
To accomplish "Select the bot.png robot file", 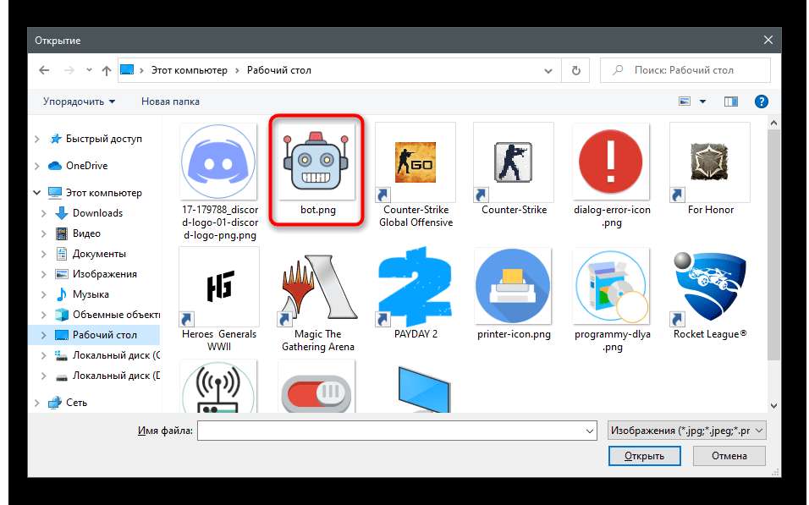I will 316,170.
